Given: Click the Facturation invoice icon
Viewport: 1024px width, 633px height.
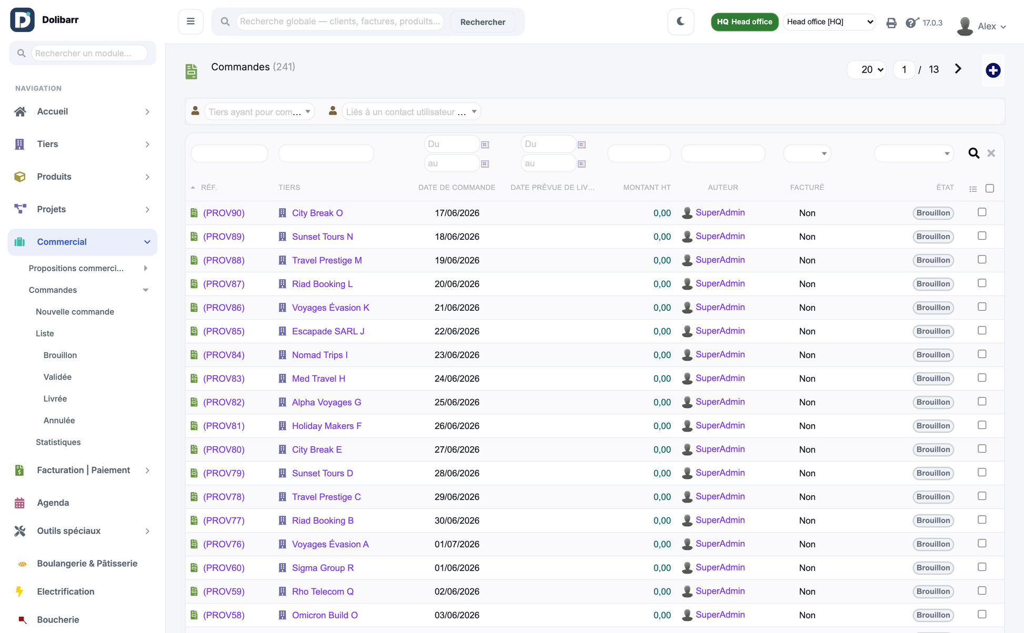Looking at the screenshot, I should [19, 470].
